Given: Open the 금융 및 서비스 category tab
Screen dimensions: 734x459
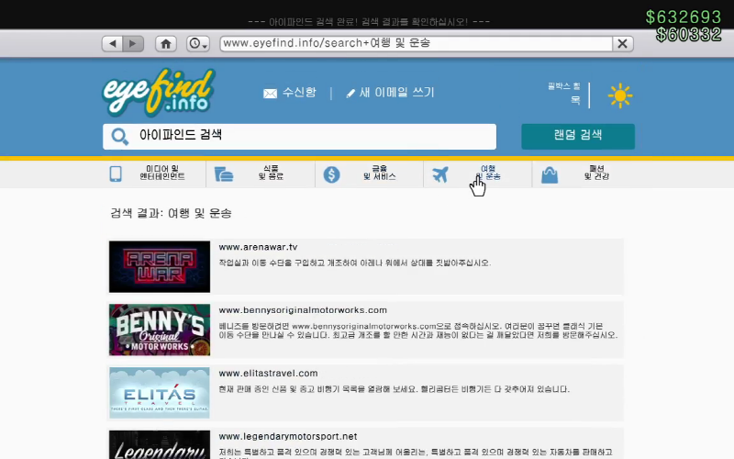Looking at the screenshot, I should tap(379, 173).
